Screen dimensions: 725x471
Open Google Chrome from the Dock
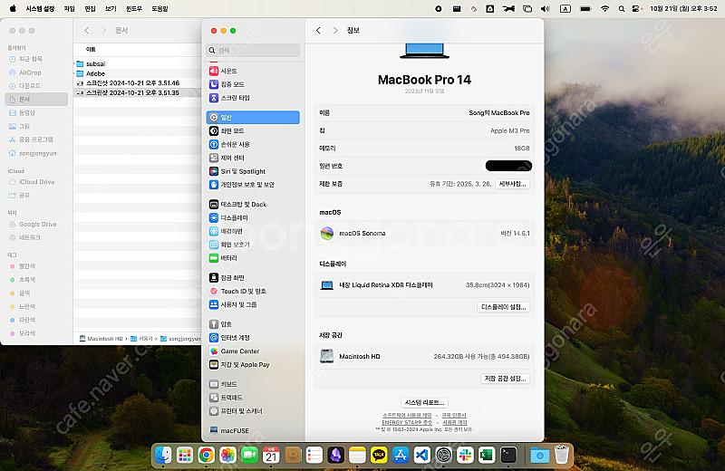(207, 456)
